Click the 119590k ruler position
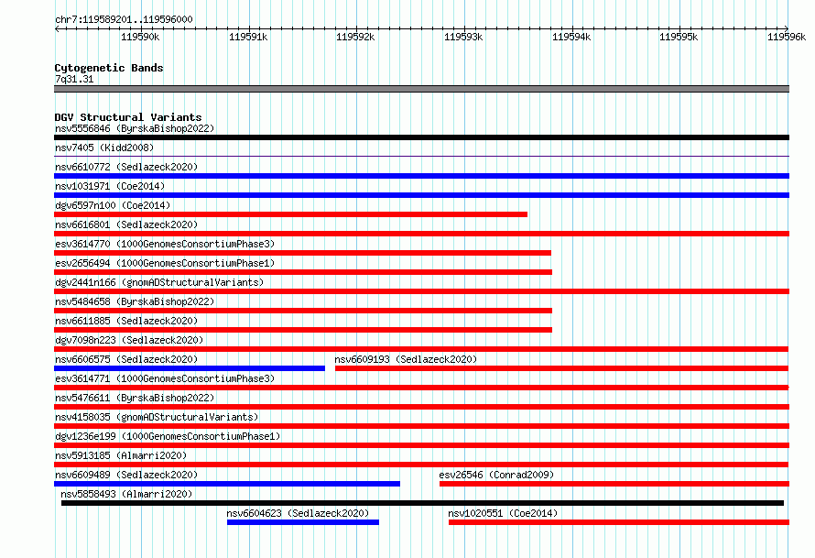This screenshot has width=815, height=558. point(140,37)
